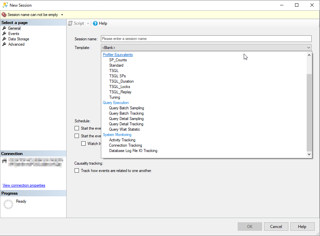The height and width of the screenshot is (236, 320).
Task: Expand the error message dropdown arrow
Action: tap(62, 15)
